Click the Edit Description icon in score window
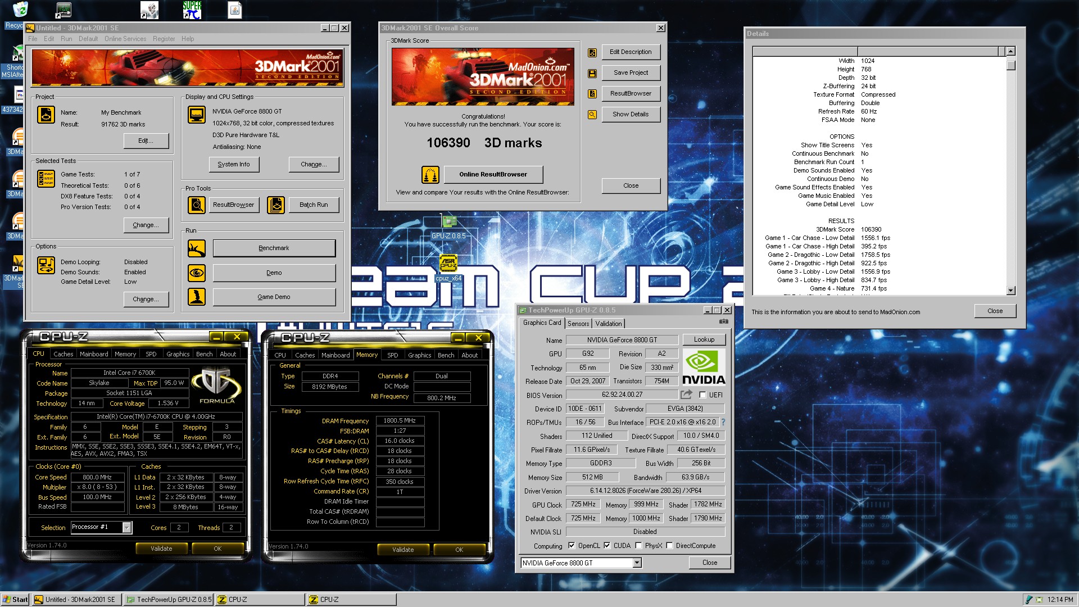This screenshot has height=607, width=1079. 592,53
